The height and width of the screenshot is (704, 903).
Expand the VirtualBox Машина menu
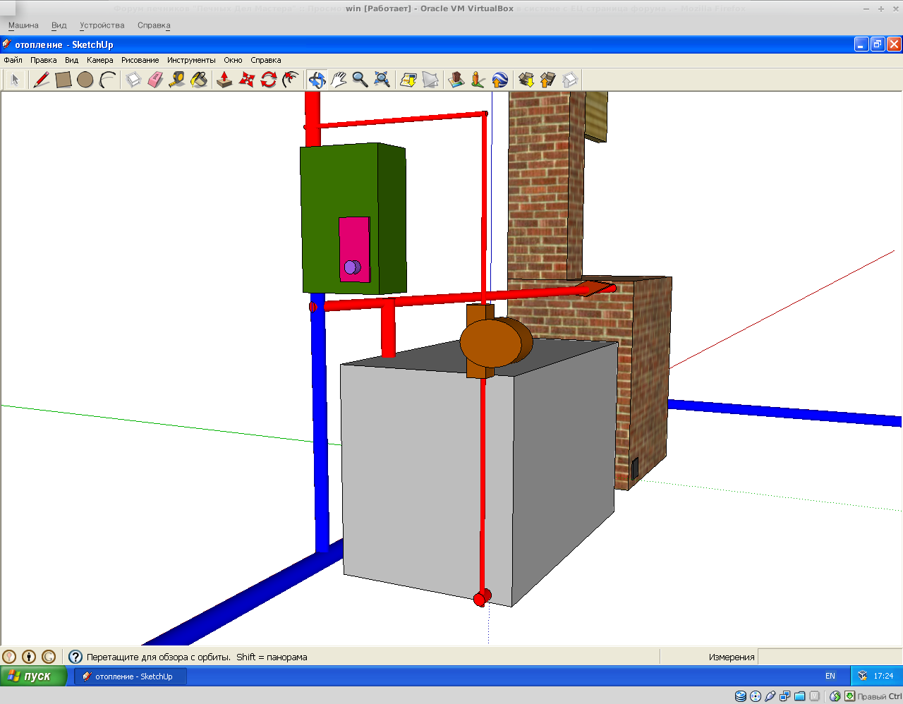23,25
